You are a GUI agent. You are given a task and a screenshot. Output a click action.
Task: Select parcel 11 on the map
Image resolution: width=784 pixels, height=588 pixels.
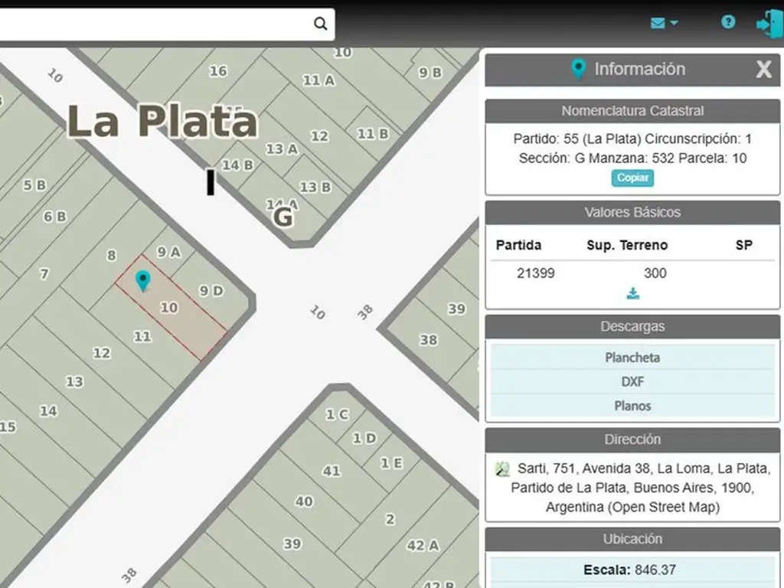point(142,336)
